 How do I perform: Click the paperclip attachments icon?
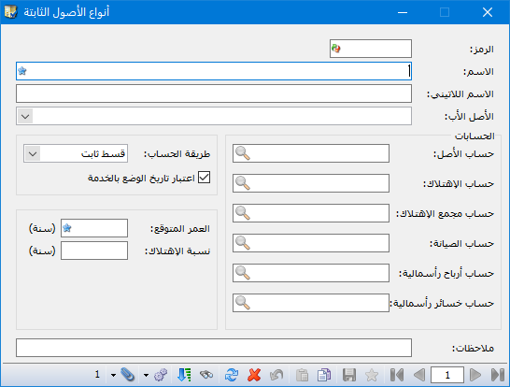(127, 375)
